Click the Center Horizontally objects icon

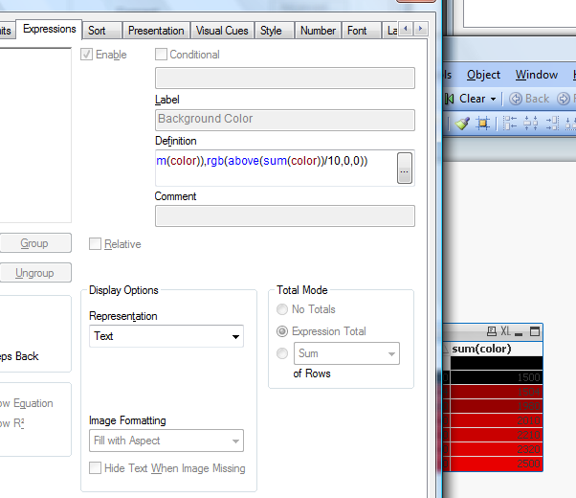coord(530,124)
